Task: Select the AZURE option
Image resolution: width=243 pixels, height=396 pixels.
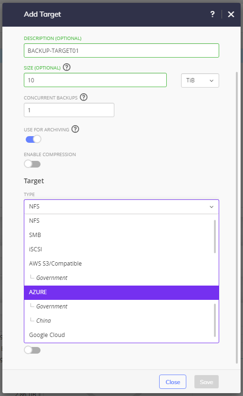Action: [x=121, y=292]
